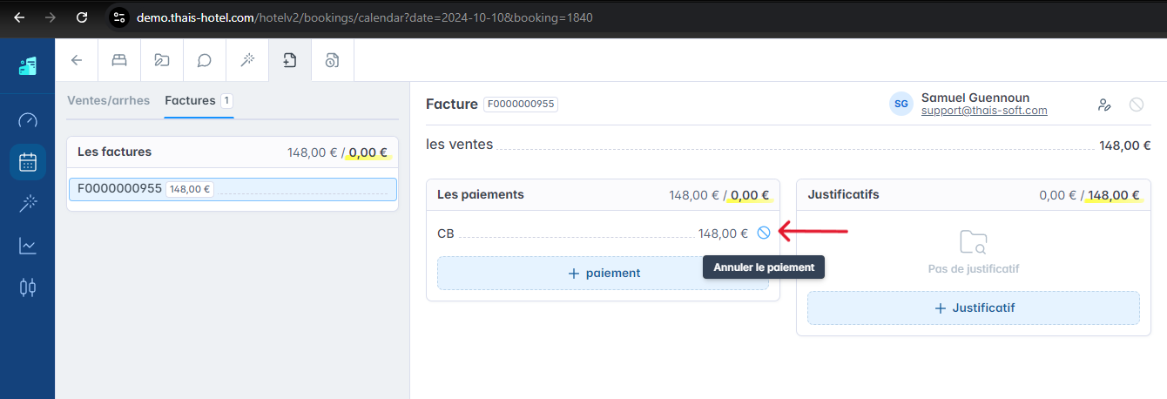The image size is (1167, 399).
Task: Open the bed icon tab in toolbar
Action: (119, 60)
